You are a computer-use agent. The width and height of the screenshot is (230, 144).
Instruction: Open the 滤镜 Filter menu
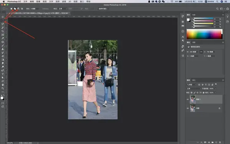click(64, 2)
